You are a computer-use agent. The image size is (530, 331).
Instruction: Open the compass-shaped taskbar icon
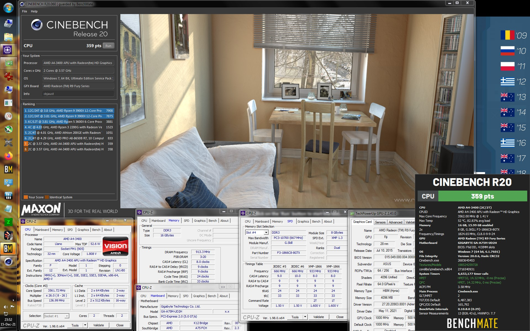(8, 116)
